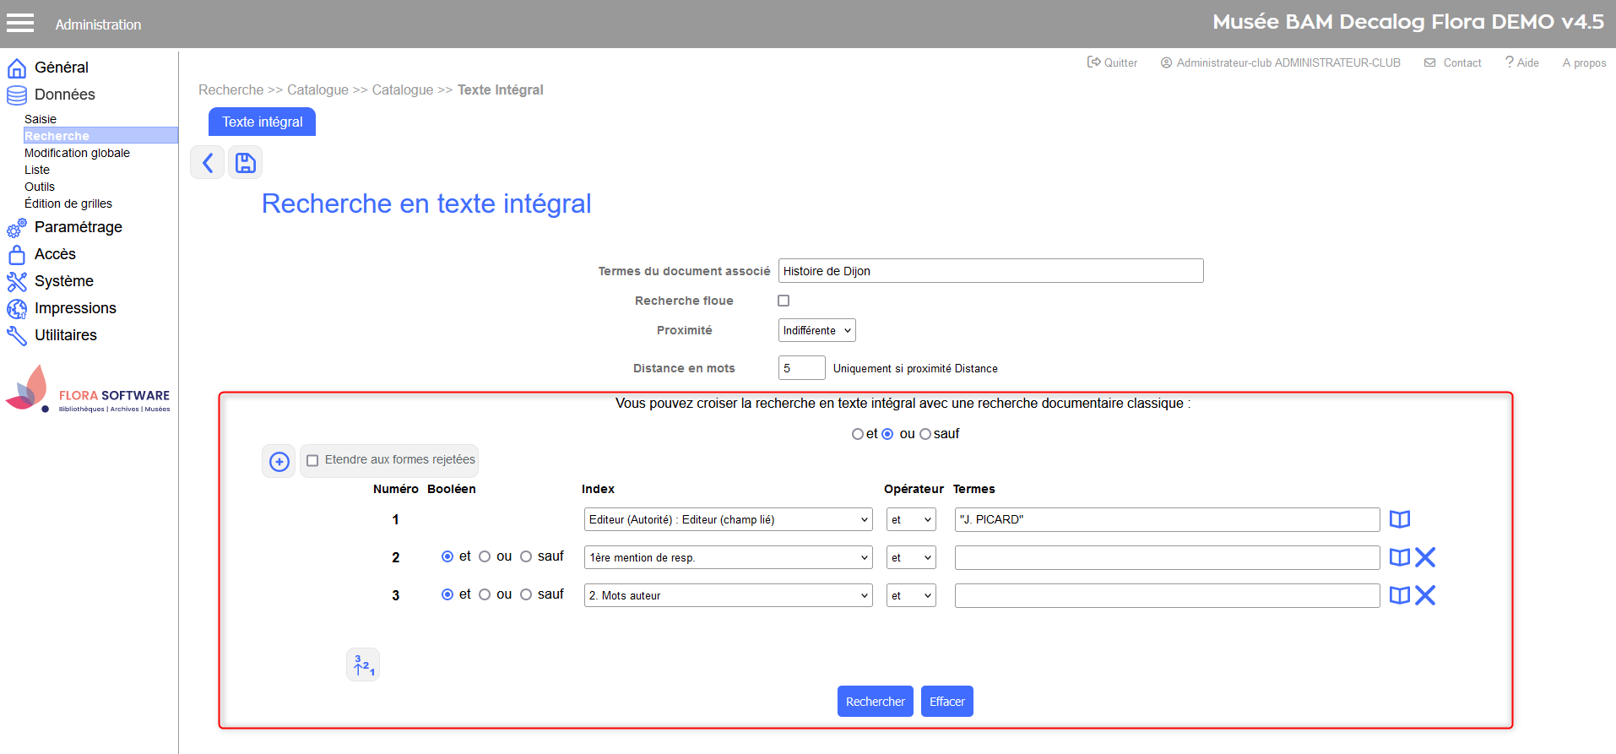Select the Texte intégral tab
1616x754 pixels.
click(x=262, y=122)
